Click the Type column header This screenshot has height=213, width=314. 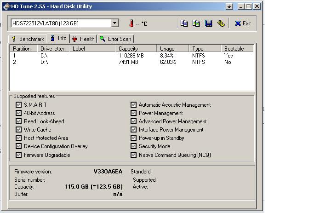pos(205,49)
